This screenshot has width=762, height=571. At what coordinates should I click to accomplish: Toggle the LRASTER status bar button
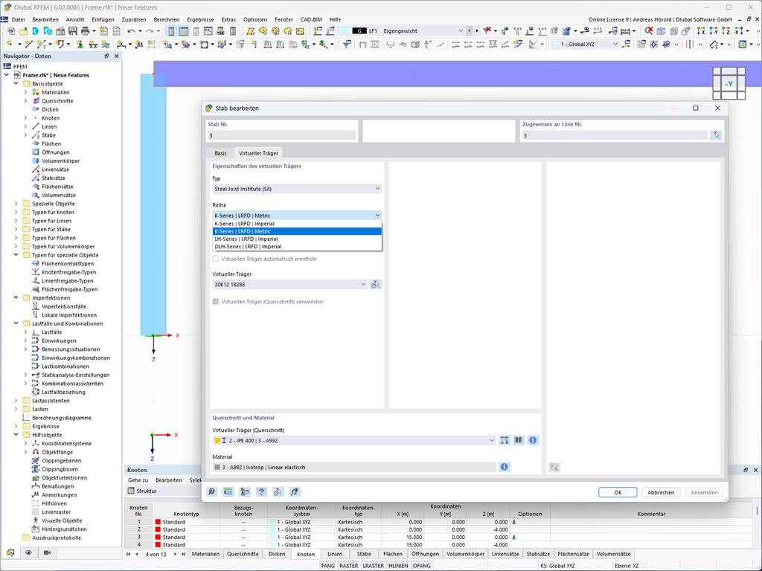(x=374, y=566)
